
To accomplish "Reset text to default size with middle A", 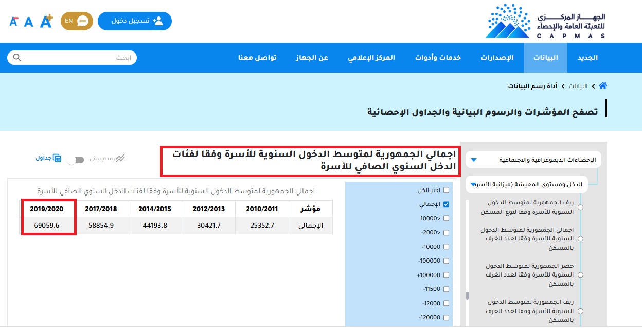I will click(29, 22).
